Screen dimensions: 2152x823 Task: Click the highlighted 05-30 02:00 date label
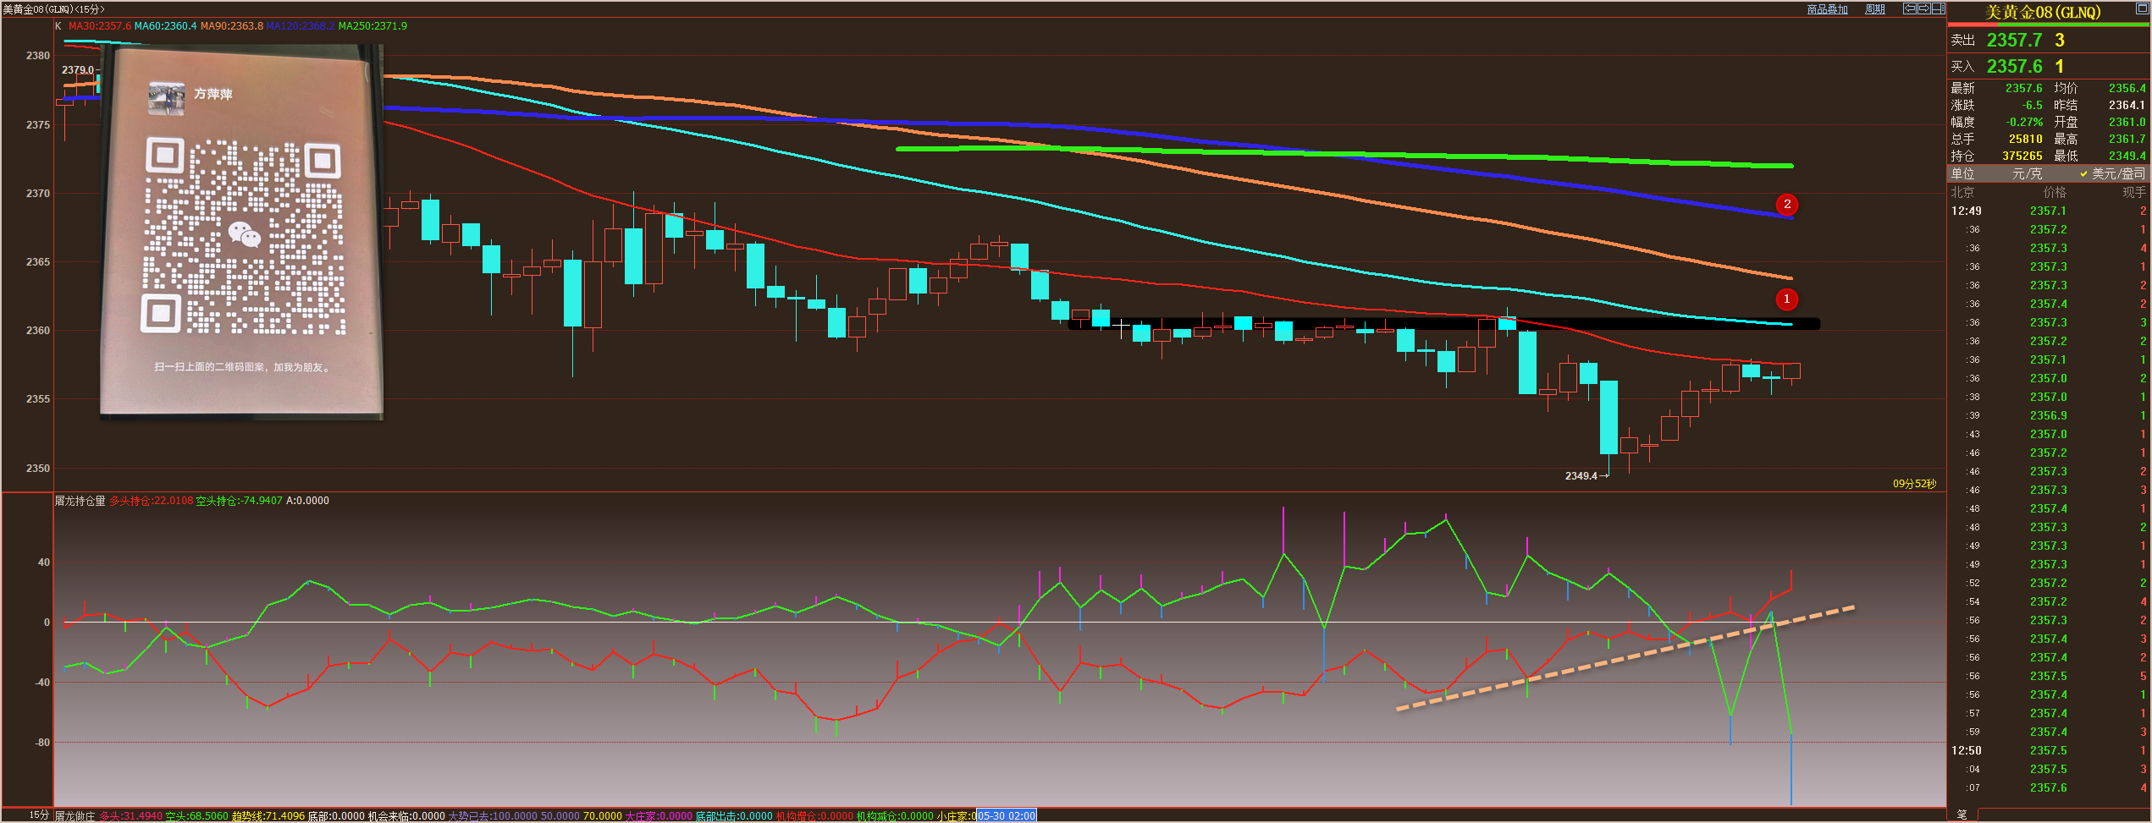click(1007, 816)
